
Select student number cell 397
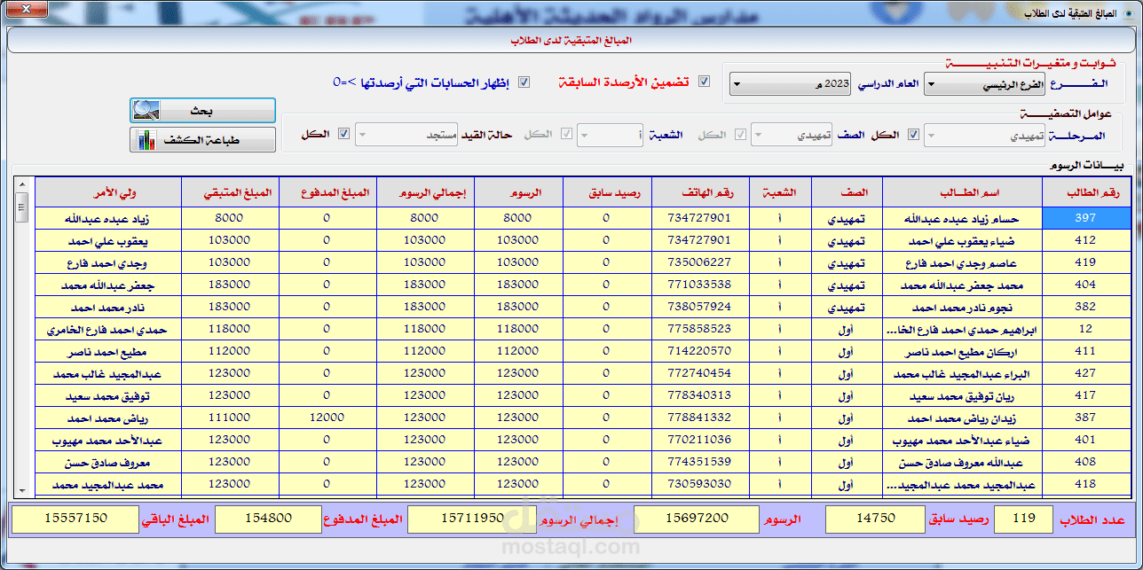click(1086, 218)
